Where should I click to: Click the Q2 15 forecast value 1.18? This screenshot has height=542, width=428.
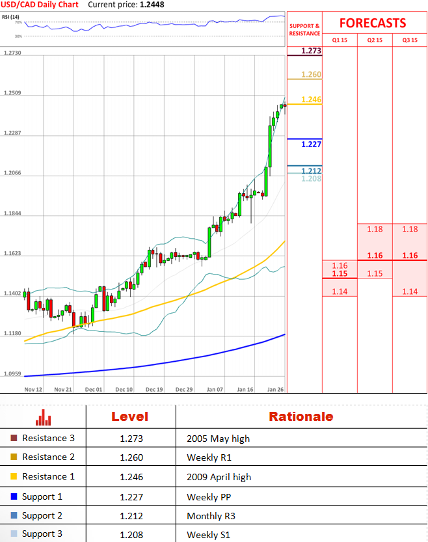click(x=375, y=229)
